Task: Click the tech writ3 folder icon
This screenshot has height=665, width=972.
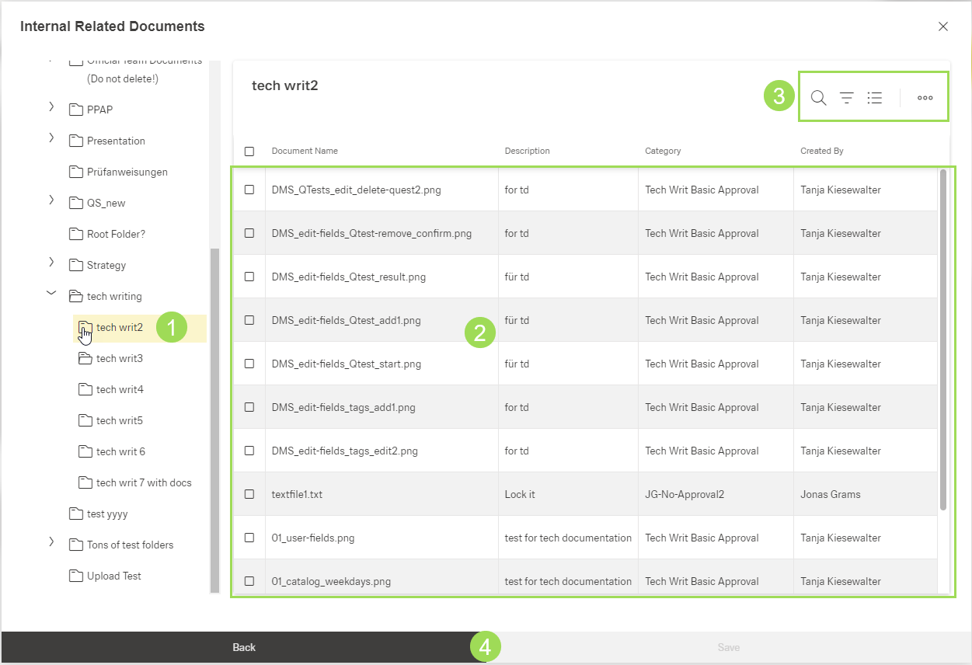Action: click(85, 358)
